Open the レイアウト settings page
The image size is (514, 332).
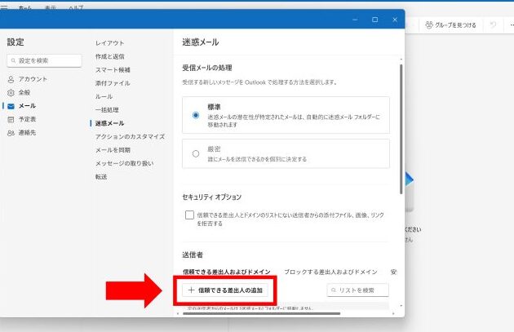tap(110, 43)
